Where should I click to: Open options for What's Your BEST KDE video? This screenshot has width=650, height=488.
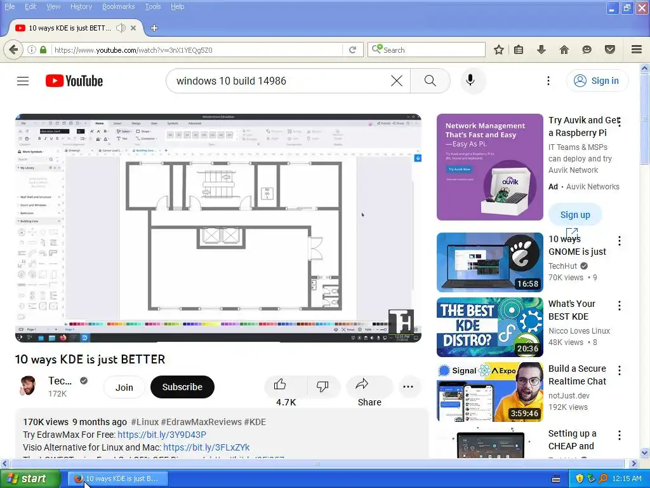coord(620,306)
